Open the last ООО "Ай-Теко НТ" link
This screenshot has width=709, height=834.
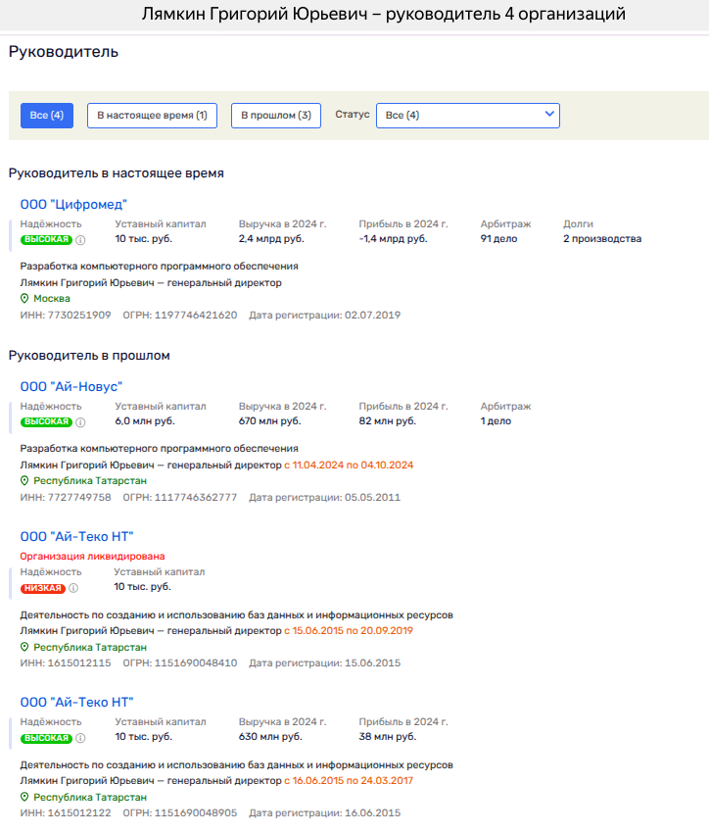click(76, 702)
